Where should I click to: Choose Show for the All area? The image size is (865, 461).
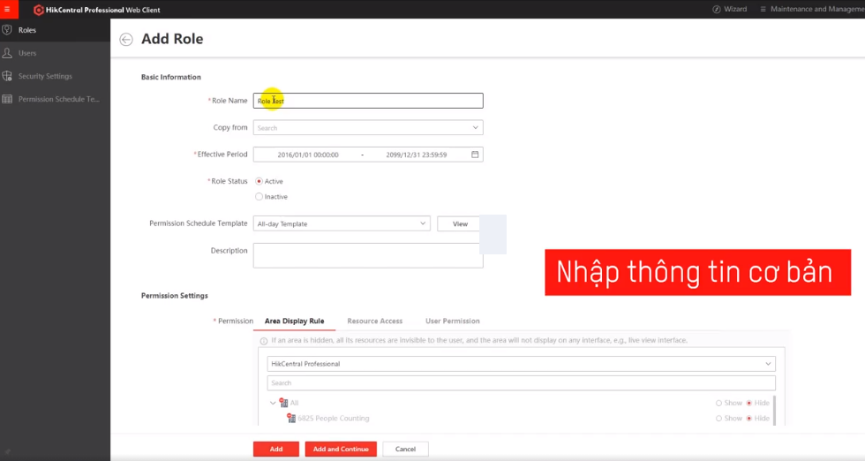coord(718,403)
